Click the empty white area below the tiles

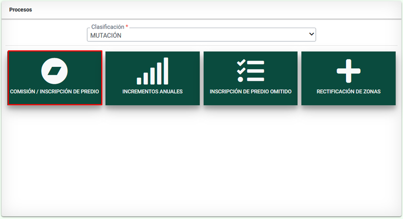[201, 161]
